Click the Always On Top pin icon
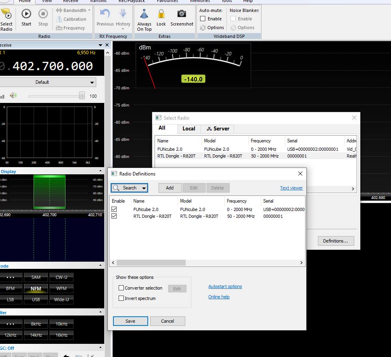This screenshot has height=357, width=391. click(x=144, y=14)
